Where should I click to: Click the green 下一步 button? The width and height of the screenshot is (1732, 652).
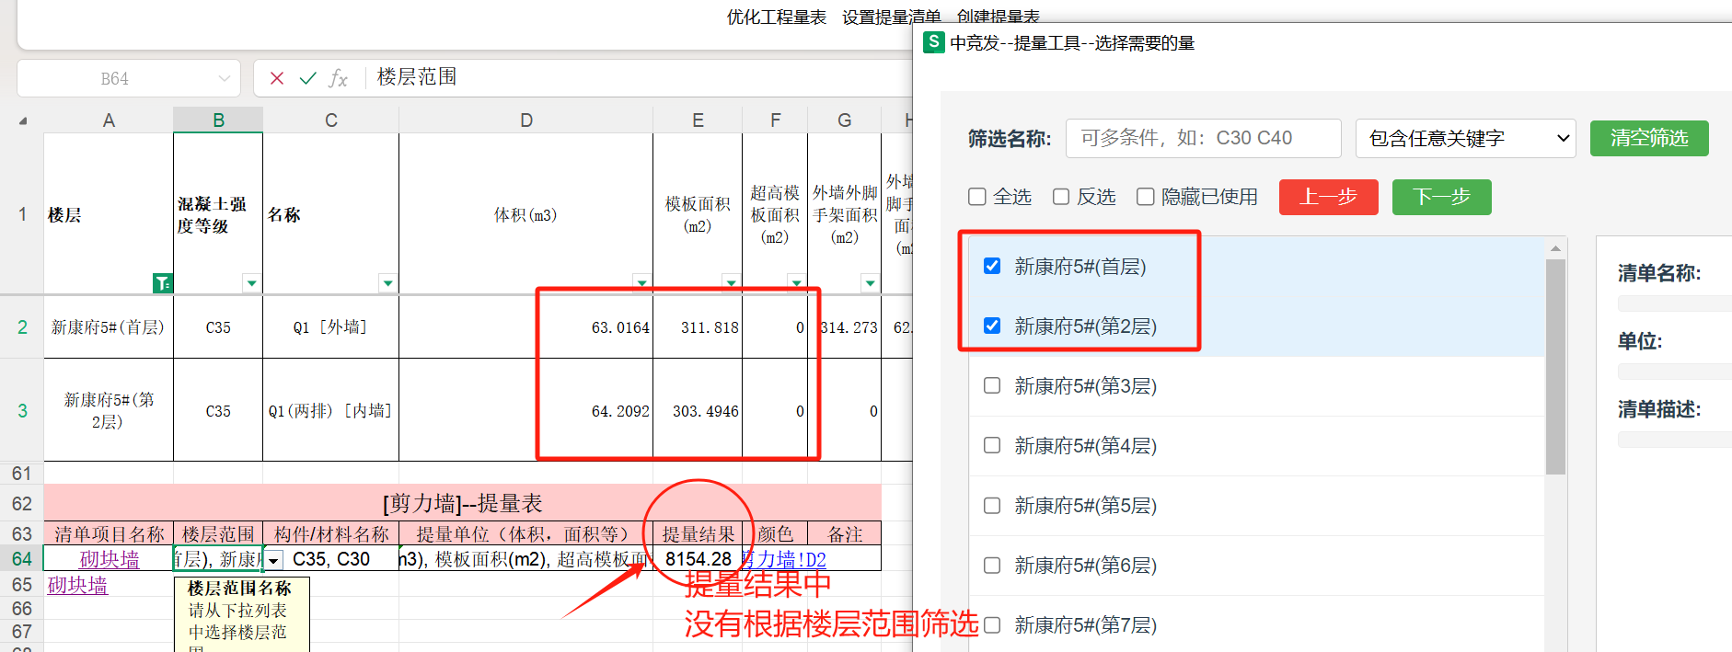(x=1441, y=197)
